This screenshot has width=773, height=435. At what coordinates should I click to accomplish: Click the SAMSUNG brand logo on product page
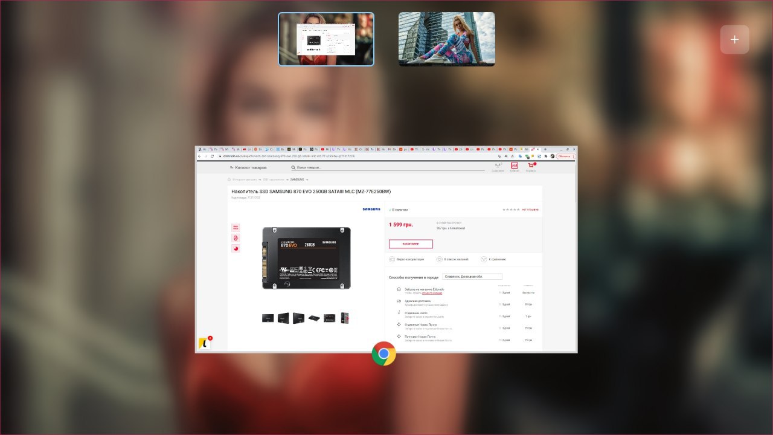371,210
